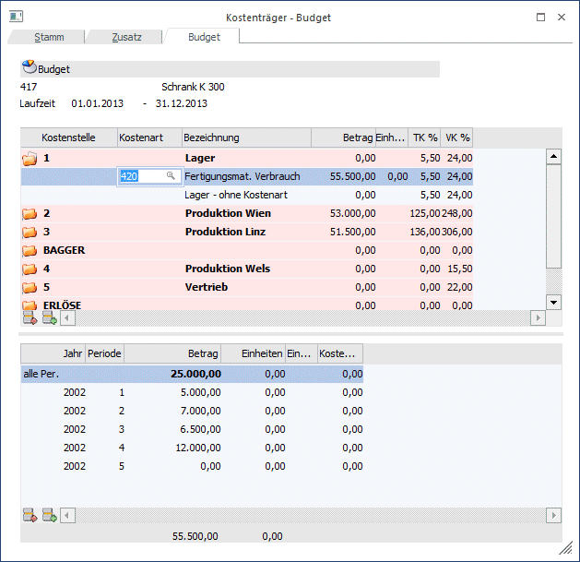Image resolution: width=580 pixels, height=562 pixels.
Task: Click the Budget pie chart icon
Action: click(x=29, y=68)
